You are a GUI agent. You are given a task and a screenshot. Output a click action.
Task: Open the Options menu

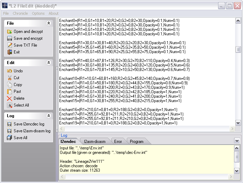tap(38, 13)
